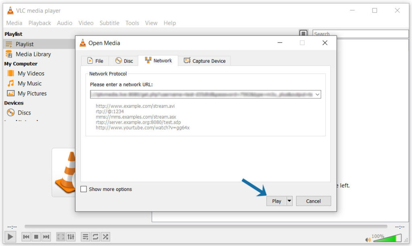The width and height of the screenshot is (412, 246).
Task: Open the Tools menu
Action: coord(132,23)
